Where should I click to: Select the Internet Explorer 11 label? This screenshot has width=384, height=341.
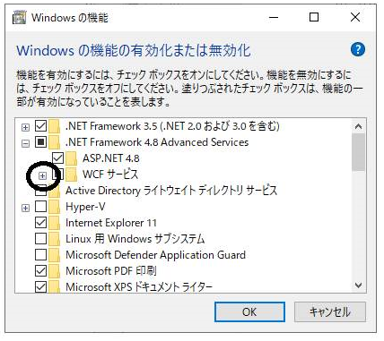coord(111,223)
